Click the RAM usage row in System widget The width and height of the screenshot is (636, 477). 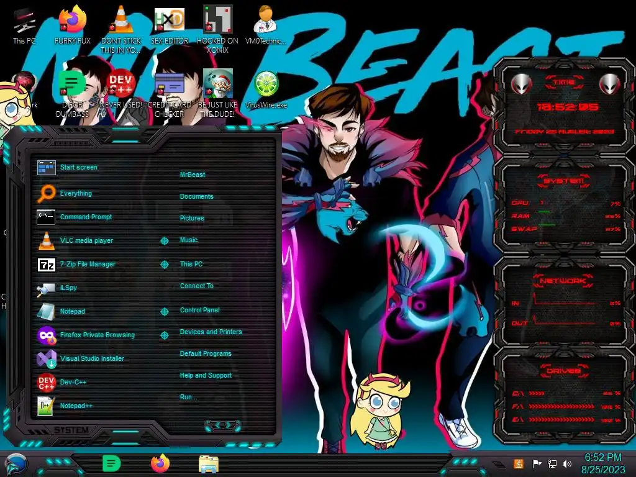point(565,216)
